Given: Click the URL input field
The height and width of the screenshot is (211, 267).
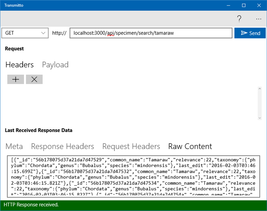Looking at the screenshot, I should point(151,33).
